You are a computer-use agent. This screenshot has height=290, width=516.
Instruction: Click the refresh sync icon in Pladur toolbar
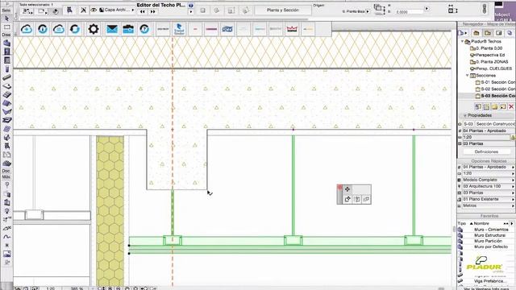[x=75, y=29]
